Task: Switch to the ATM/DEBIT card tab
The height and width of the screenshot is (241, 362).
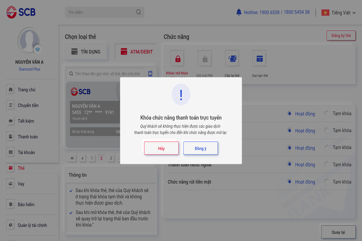Action: pyautogui.click(x=136, y=52)
